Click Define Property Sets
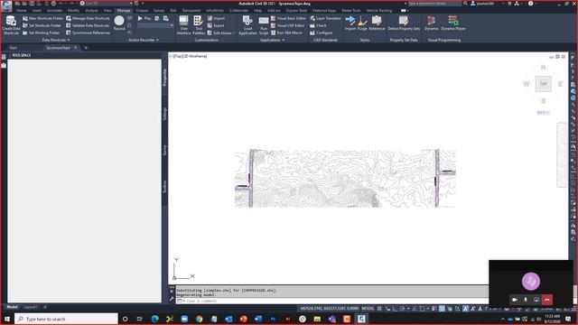578x325 pixels. click(x=404, y=23)
